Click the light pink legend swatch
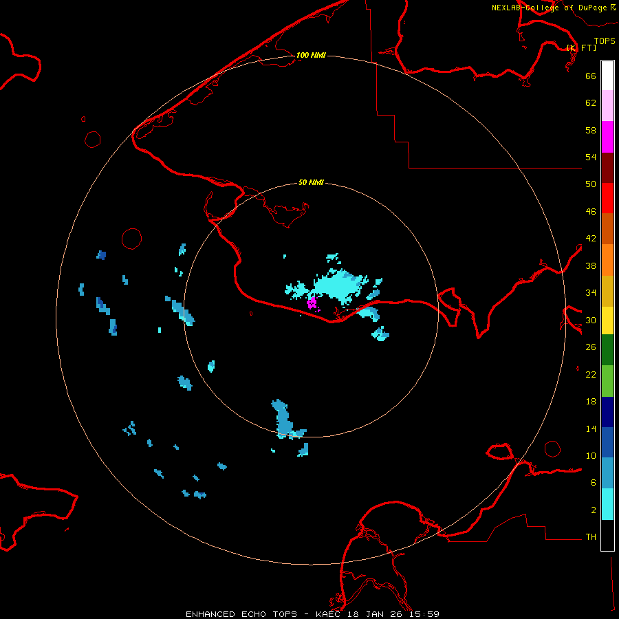Screen dimensions: 619x619 click(607, 105)
